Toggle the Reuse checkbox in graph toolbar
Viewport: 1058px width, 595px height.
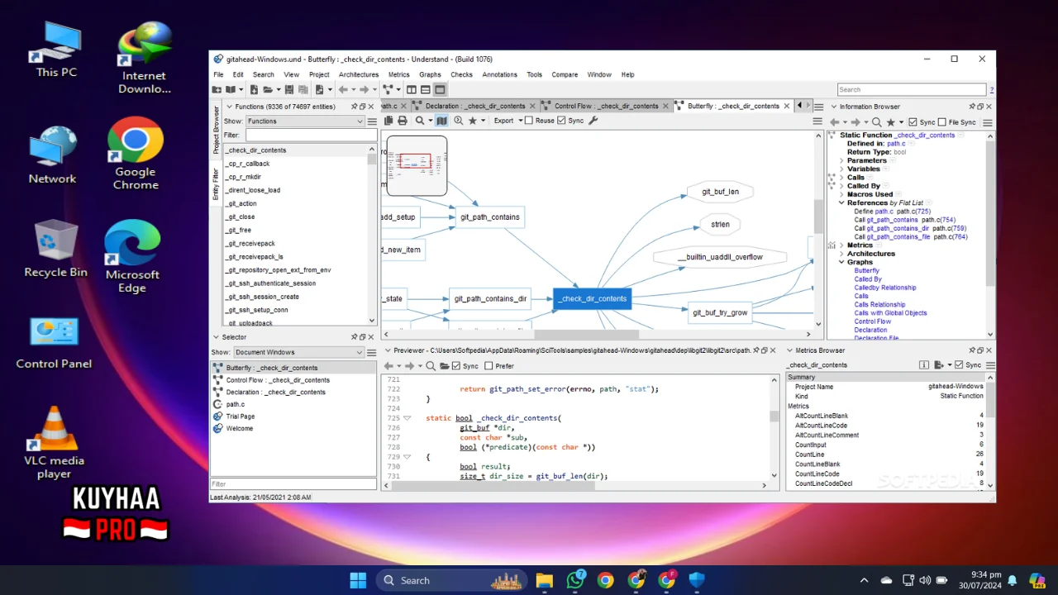(x=529, y=121)
